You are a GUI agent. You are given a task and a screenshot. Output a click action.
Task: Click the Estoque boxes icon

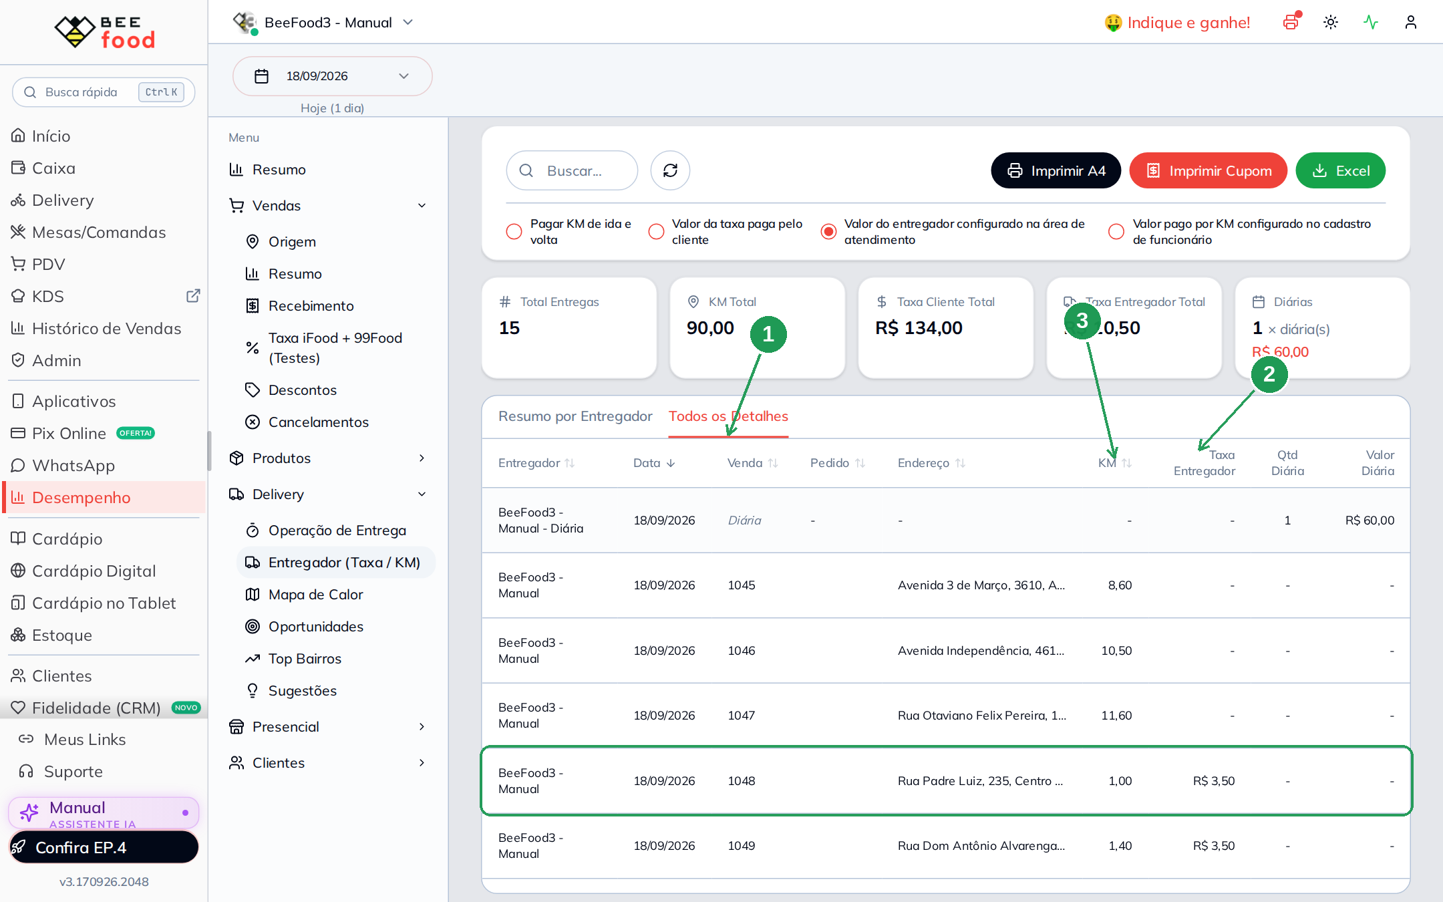(18, 635)
